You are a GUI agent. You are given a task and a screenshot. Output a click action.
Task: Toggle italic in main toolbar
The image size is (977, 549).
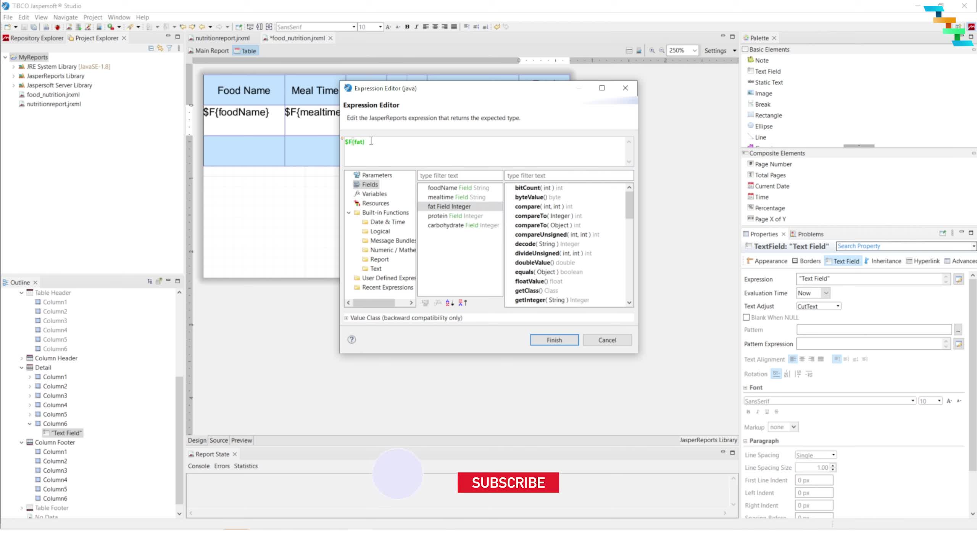tap(416, 27)
